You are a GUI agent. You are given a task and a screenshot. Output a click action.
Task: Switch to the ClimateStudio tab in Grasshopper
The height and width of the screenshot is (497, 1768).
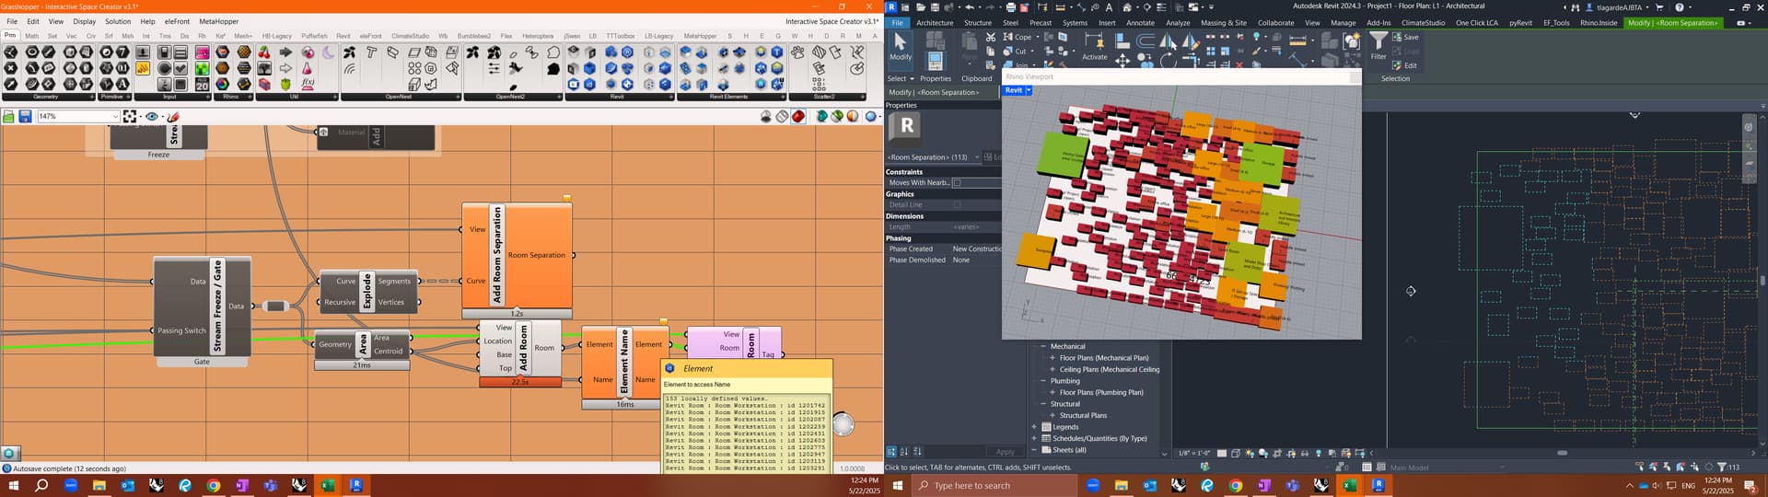410,36
